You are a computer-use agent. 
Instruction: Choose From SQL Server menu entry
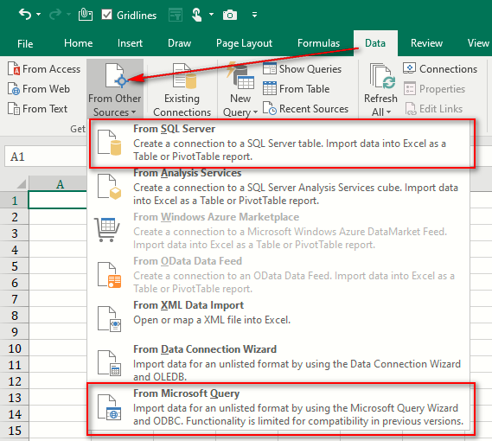283,144
